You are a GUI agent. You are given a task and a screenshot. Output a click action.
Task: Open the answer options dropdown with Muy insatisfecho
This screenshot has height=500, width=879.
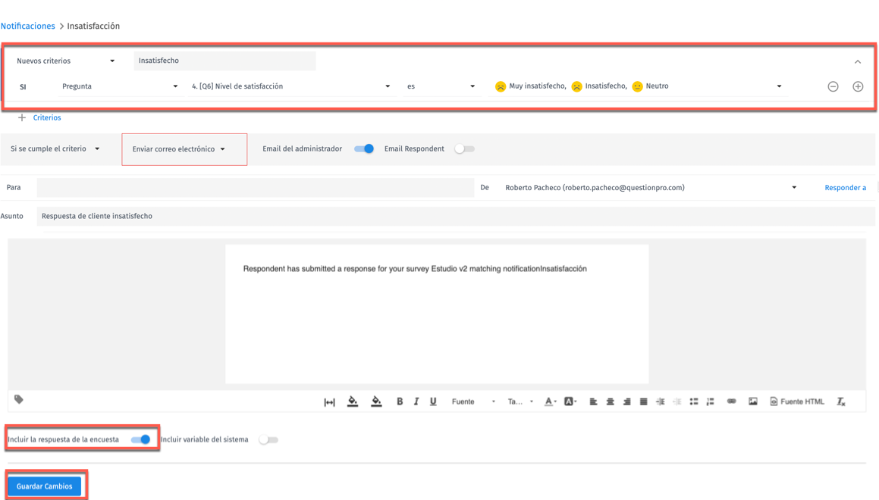pyautogui.click(x=638, y=86)
